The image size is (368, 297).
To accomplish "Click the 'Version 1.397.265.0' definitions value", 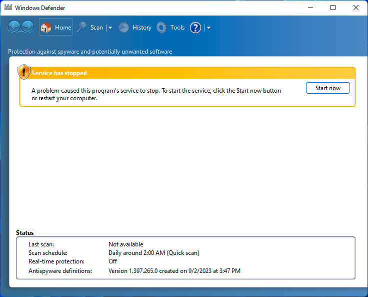I will (174, 271).
